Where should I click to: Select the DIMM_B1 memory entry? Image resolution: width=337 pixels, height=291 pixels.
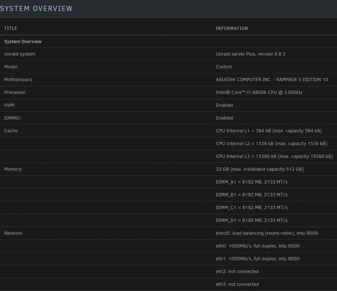pyautogui.click(x=251, y=195)
